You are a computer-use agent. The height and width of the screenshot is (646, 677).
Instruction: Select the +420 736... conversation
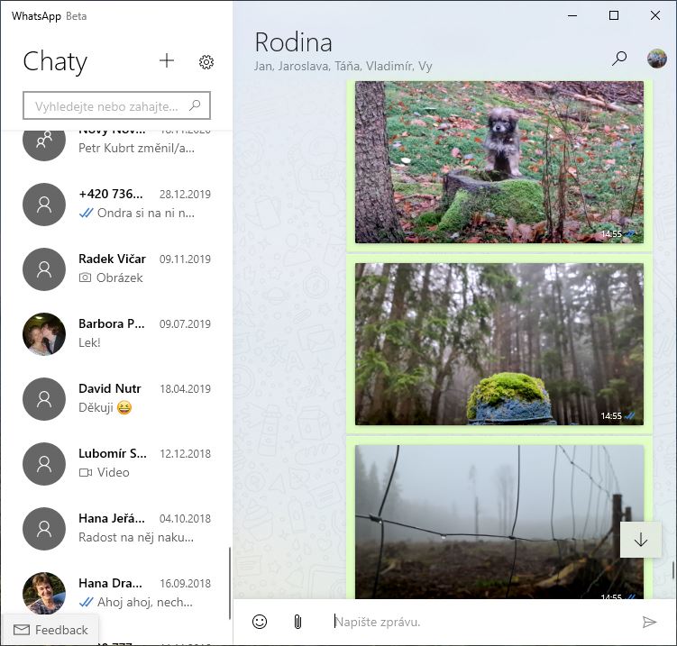pyautogui.click(x=116, y=205)
